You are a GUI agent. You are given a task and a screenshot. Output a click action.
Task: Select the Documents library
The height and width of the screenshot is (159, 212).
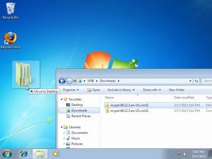[79, 133]
